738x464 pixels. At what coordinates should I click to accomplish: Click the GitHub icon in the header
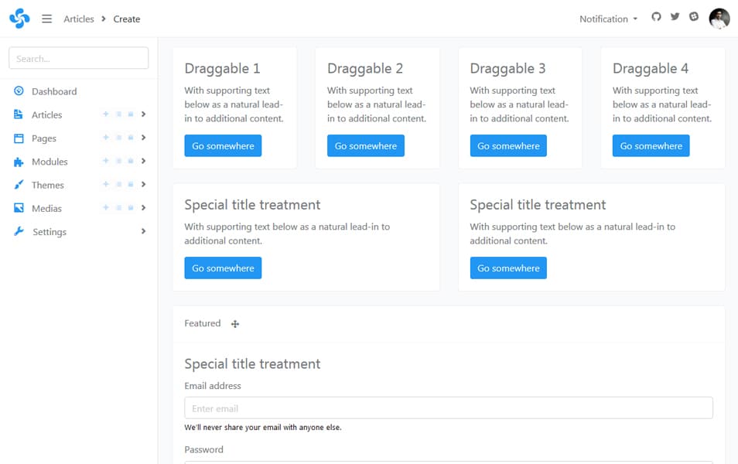click(x=656, y=17)
